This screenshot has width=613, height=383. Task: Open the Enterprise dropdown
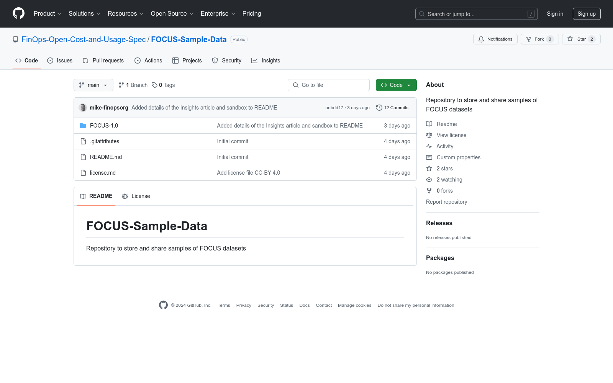[218, 14]
